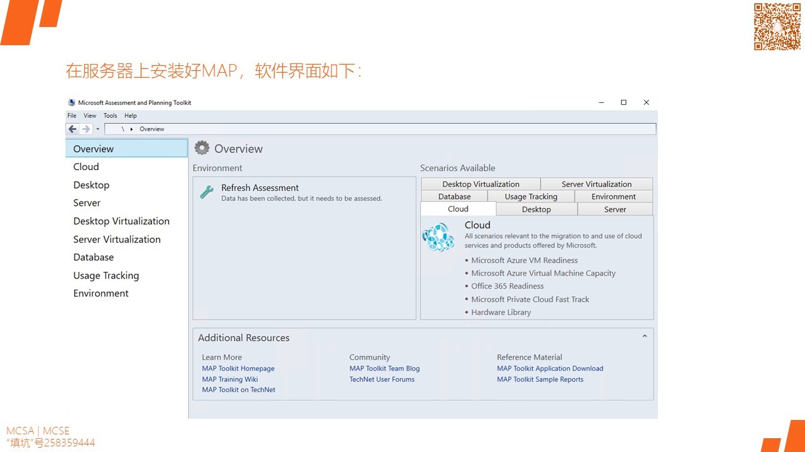805x452 pixels.
Task: Switch to the Usage Tracking tab
Action: tap(531, 196)
